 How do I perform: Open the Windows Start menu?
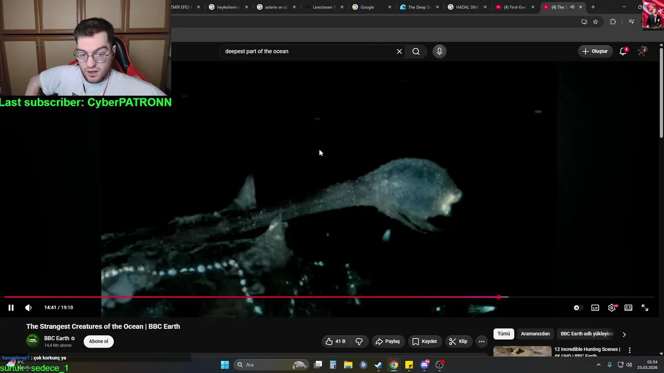(225, 365)
